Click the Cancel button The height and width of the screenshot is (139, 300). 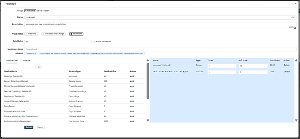coord(40,127)
